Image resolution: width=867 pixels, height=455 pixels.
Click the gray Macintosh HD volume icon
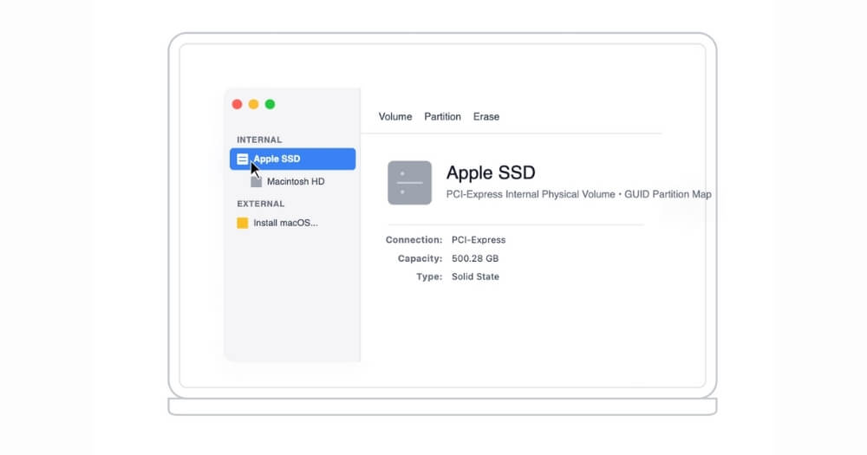256,182
